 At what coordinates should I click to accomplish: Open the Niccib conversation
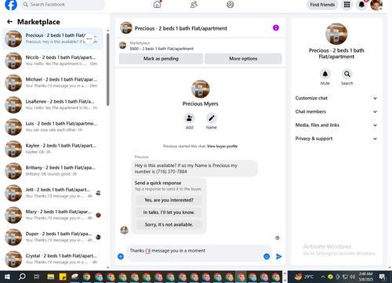pyautogui.click(x=53, y=60)
